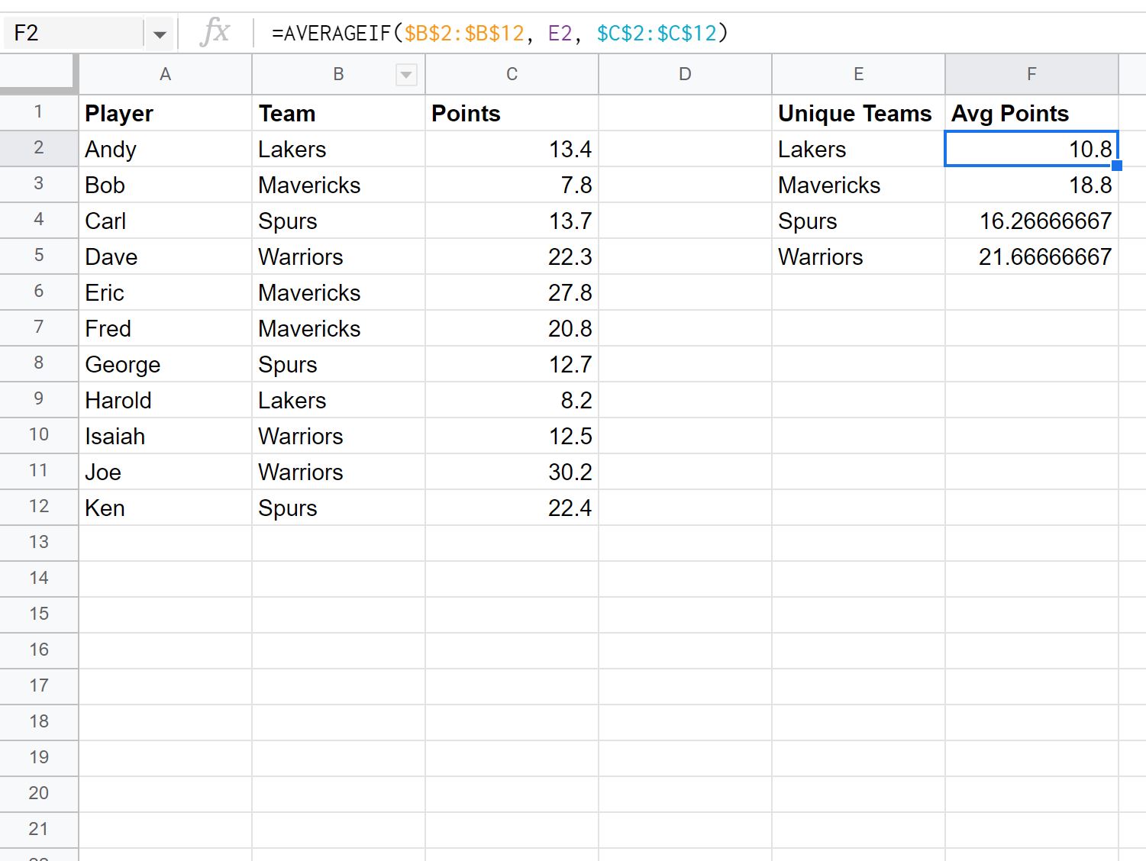Click the Points header cell
This screenshot has width=1146, height=861.
[x=512, y=113]
